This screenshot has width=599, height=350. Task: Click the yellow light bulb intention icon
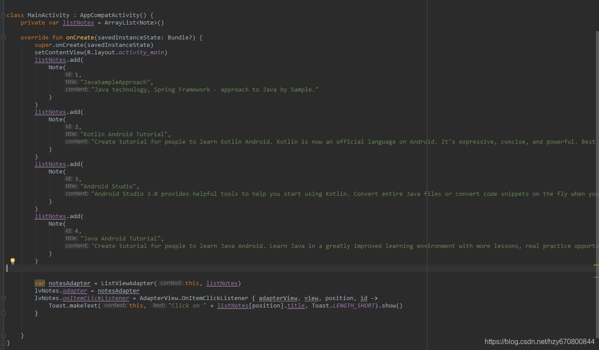click(x=13, y=261)
